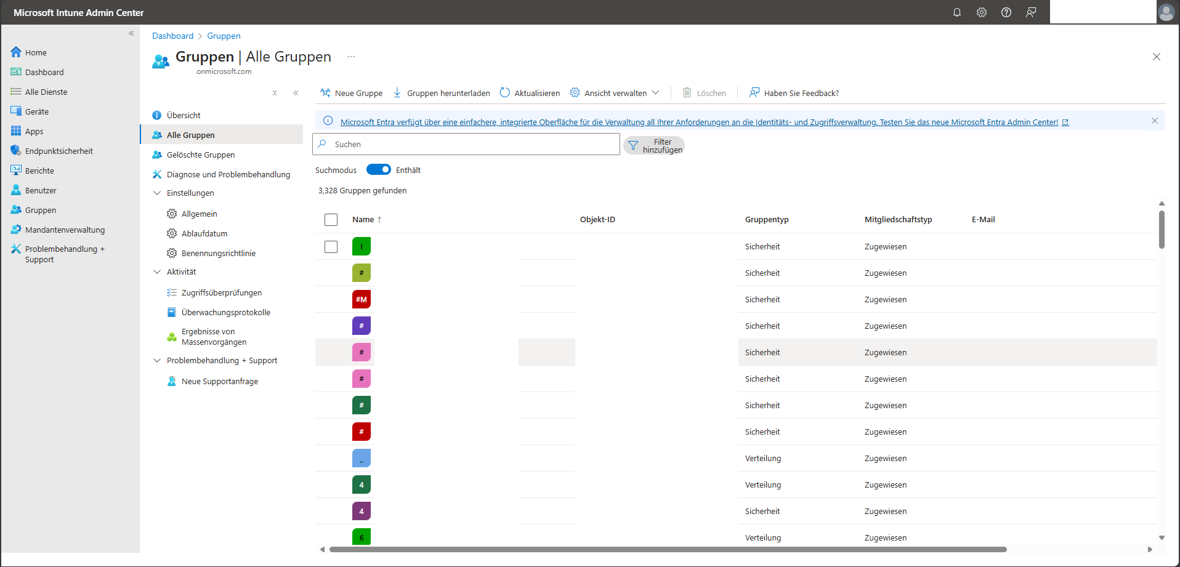This screenshot has height=567, width=1180.
Task: Open Neue Supportanfrage
Action: pos(220,381)
